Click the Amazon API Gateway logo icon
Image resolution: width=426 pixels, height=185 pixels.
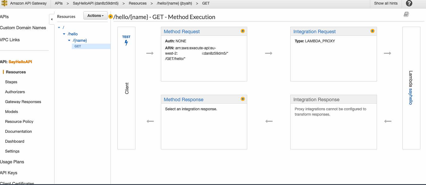5,3
